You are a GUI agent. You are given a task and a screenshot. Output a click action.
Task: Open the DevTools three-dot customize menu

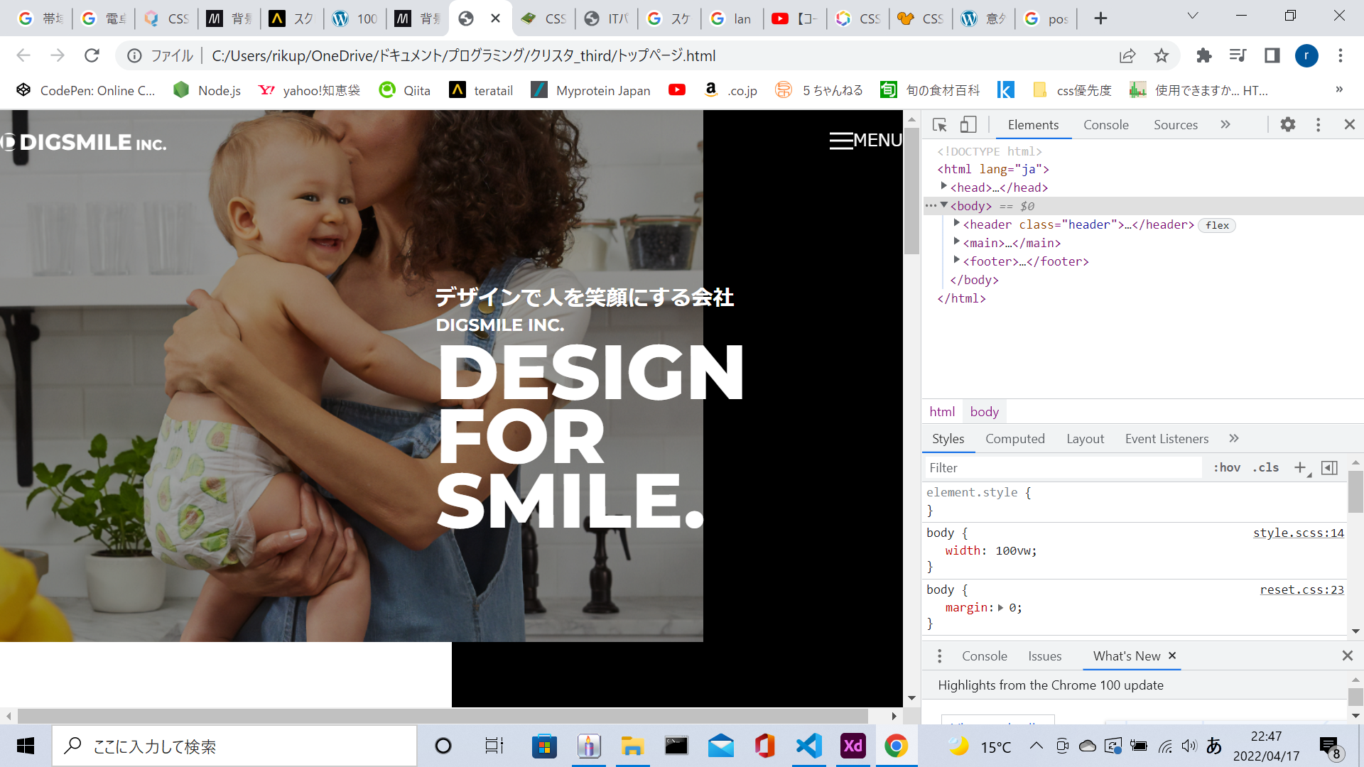(x=1318, y=125)
